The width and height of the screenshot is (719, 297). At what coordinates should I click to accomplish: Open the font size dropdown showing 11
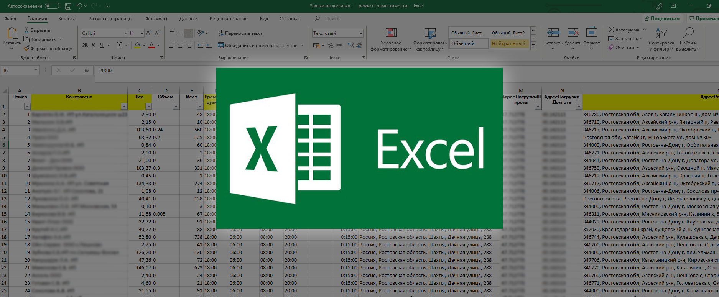tap(141, 33)
